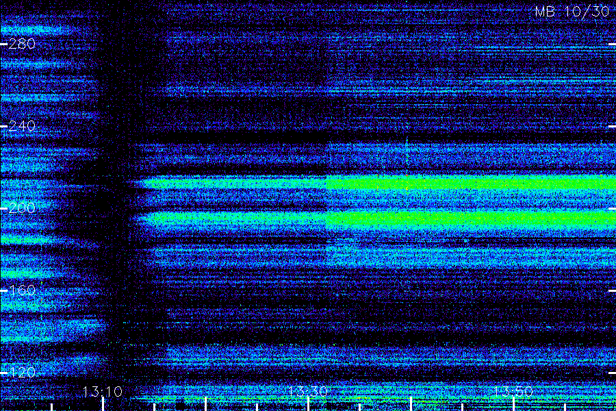The height and width of the screenshot is (411, 616).
Task: Click the 240 frequency axis label
Action: (x=22, y=126)
